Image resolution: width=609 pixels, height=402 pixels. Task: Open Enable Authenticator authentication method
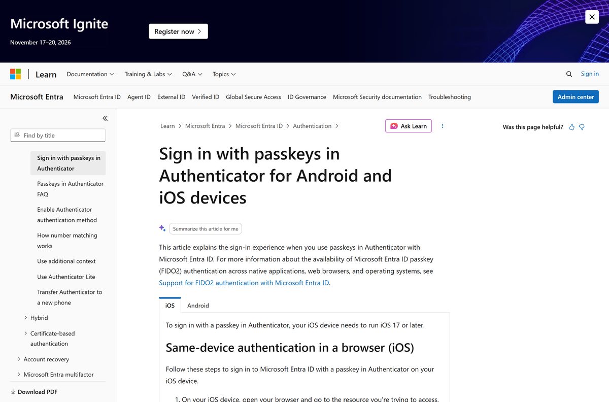coord(67,215)
